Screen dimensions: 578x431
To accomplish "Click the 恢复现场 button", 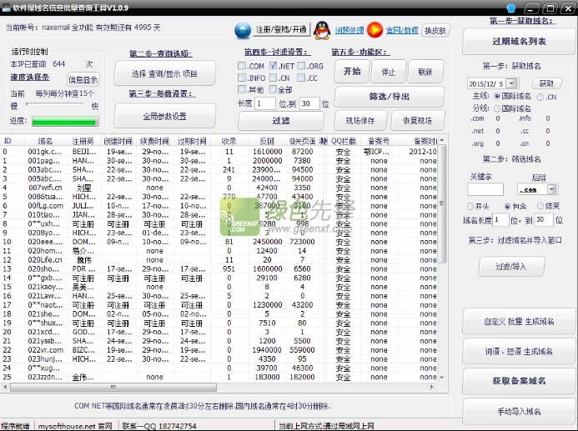I will 418,120.
